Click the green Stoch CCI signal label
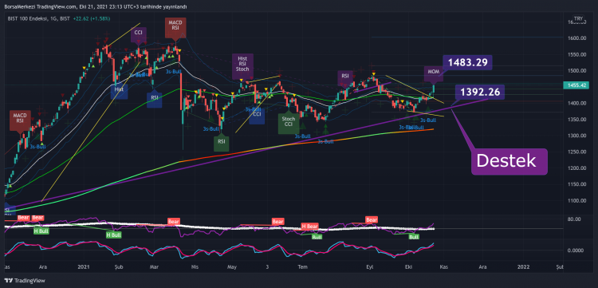 289,121
